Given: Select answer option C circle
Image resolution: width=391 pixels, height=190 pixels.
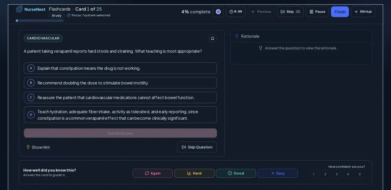Looking at the screenshot, I should (31, 98).
